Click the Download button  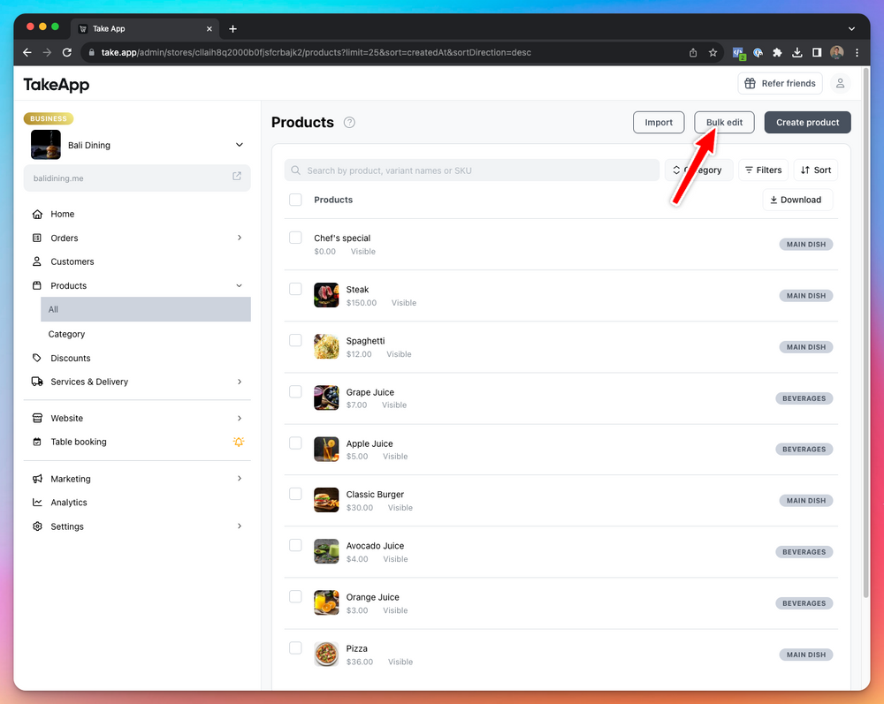point(797,200)
